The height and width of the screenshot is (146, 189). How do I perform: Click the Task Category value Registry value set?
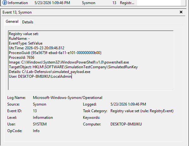coord(142,111)
